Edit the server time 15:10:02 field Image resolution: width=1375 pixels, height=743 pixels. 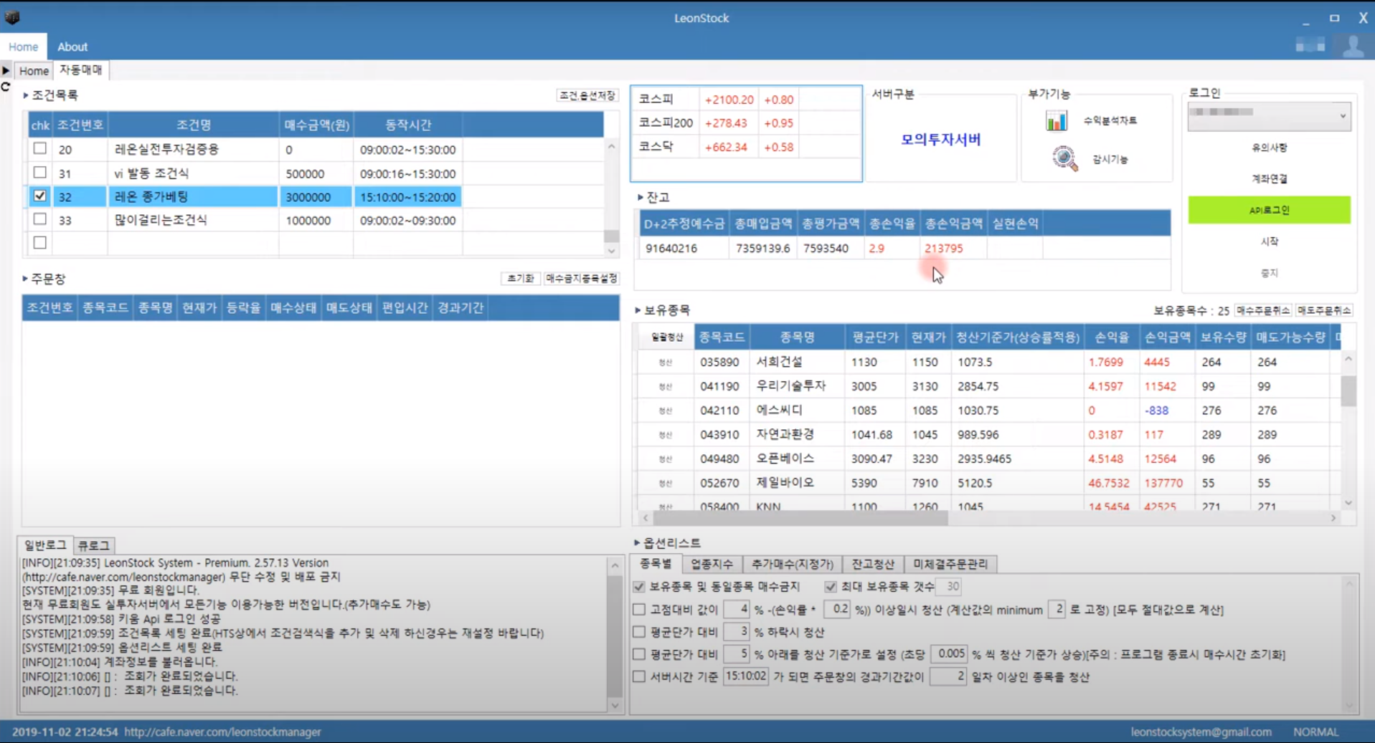coord(745,676)
